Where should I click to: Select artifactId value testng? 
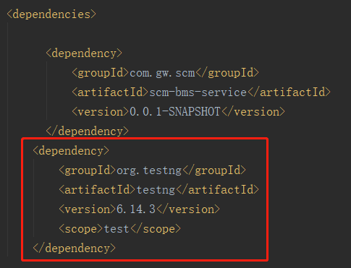(156, 190)
